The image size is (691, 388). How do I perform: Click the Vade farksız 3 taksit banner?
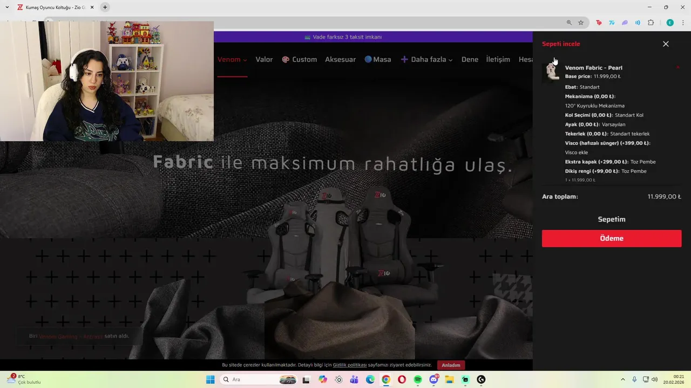pyautogui.click(x=343, y=37)
